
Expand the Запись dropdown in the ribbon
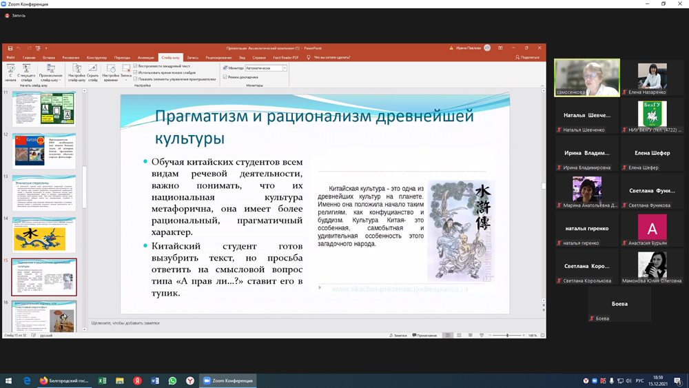(126, 79)
